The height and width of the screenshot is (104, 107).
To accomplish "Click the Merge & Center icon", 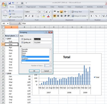I will [73, 16].
